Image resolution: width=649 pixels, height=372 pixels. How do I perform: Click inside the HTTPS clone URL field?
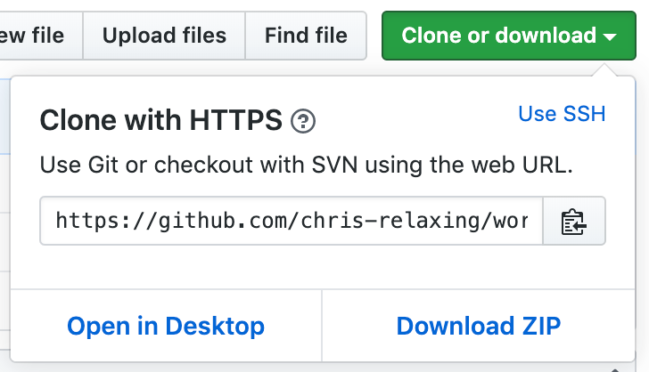pyautogui.click(x=292, y=221)
